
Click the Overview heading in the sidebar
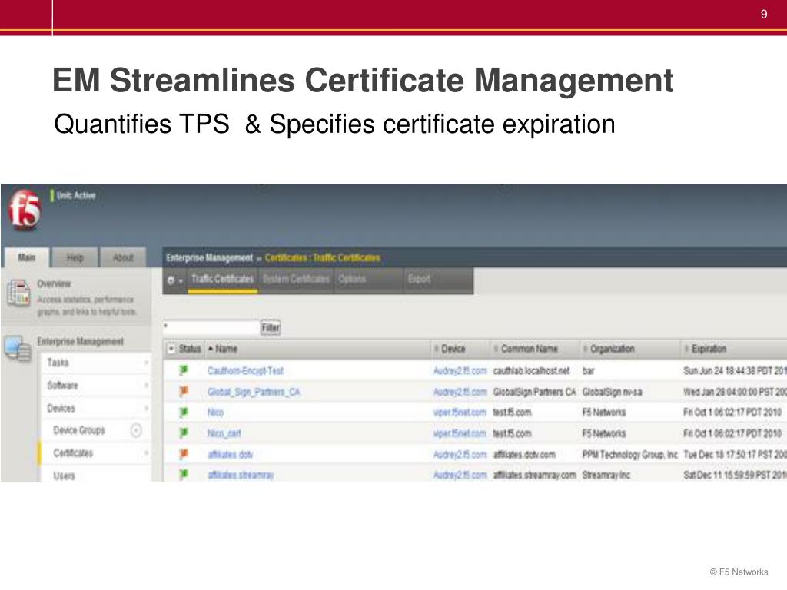click(x=55, y=283)
